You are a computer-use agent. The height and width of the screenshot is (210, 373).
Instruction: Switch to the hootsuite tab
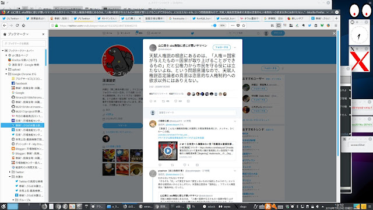point(178,18)
